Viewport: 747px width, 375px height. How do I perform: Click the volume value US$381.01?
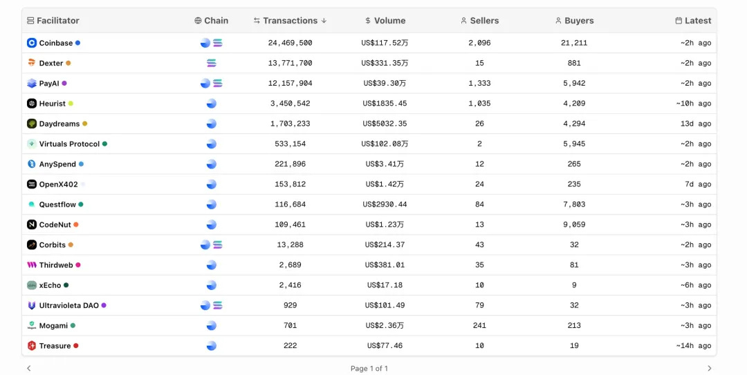[385, 265]
